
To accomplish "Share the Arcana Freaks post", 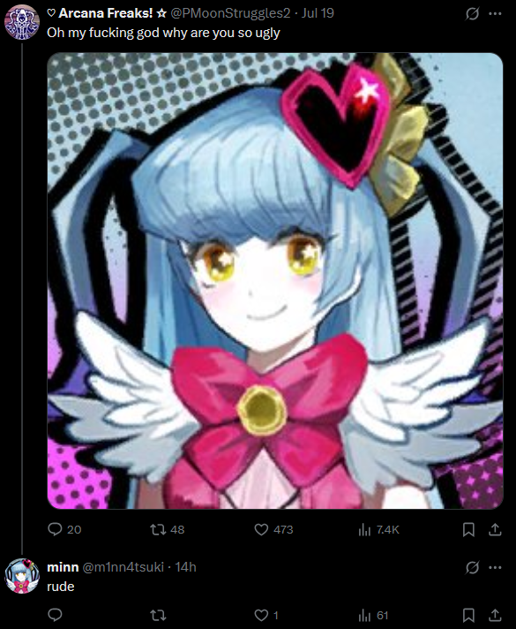I will pos(495,529).
